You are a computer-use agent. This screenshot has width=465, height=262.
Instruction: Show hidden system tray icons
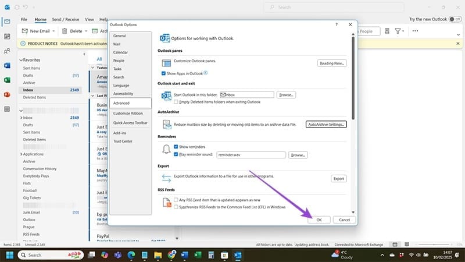382,255
